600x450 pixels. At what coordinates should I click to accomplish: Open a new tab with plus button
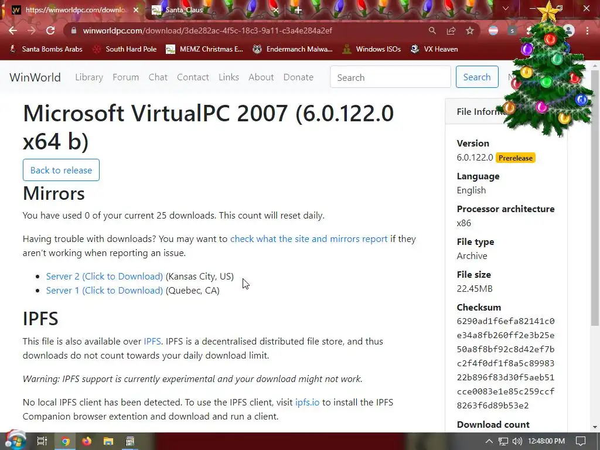[298, 10]
